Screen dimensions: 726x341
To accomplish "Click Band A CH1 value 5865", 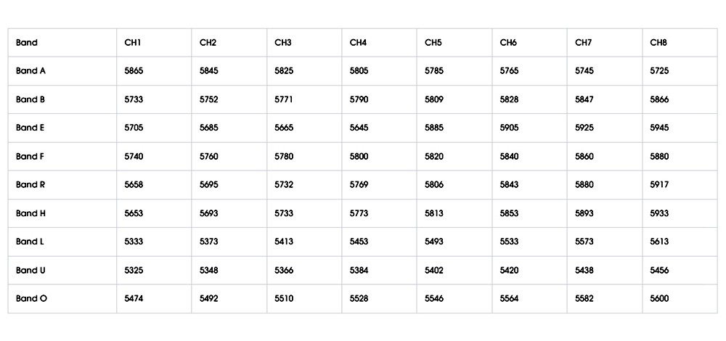I will point(134,71).
